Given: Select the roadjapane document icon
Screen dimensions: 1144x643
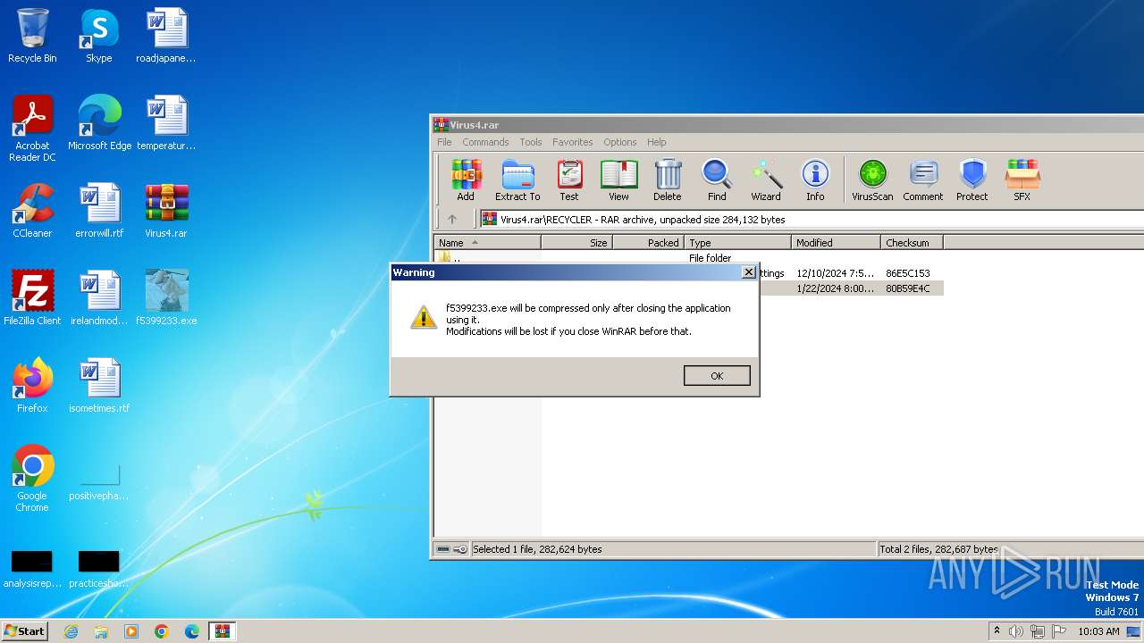Looking at the screenshot, I should (x=166, y=37).
